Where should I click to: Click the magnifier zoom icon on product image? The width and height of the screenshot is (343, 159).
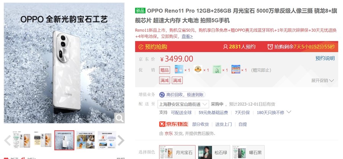pyautogui.click(x=119, y=118)
